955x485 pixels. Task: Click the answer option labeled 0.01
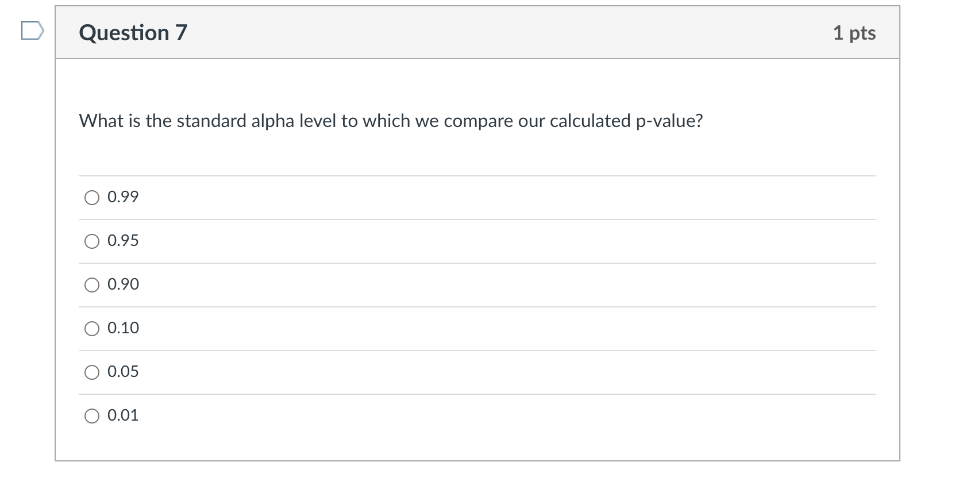point(122,415)
